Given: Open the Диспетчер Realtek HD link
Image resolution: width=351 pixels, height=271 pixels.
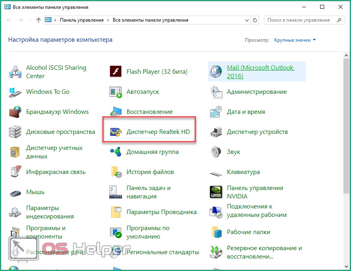Looking at the screenshot, I should (x=158, y=132).
